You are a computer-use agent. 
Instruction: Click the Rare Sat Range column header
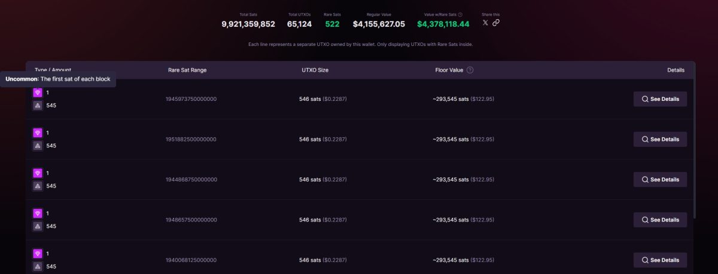point(187,70)
